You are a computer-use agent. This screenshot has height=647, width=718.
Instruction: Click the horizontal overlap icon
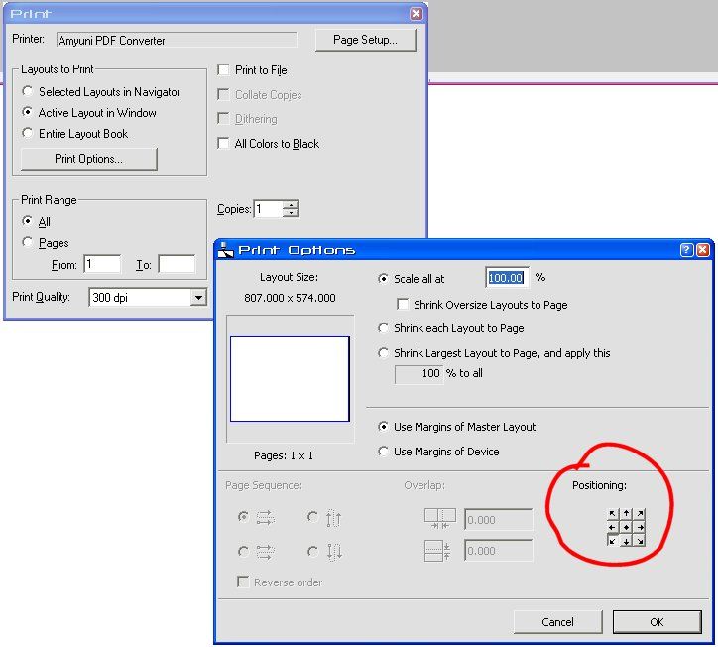(439, 518)
